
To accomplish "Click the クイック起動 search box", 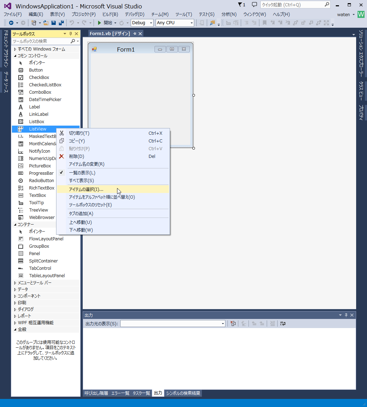I will tap(295, 5).
